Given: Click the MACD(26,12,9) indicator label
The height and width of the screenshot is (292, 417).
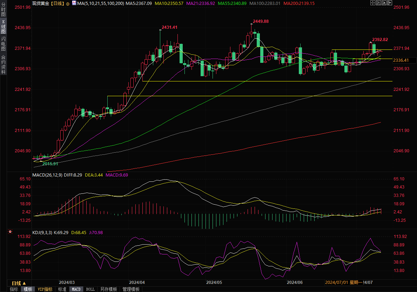Looking at the screenshot, I should [x=47, y=175].
